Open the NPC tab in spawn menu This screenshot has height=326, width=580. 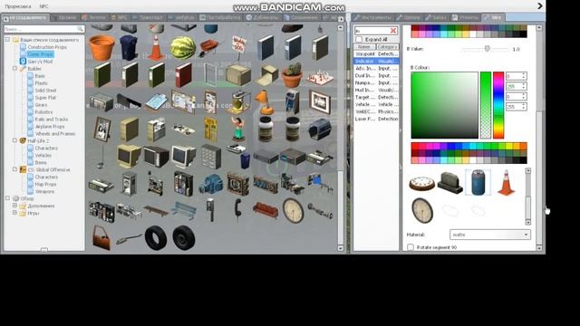[x=119, y=17]
